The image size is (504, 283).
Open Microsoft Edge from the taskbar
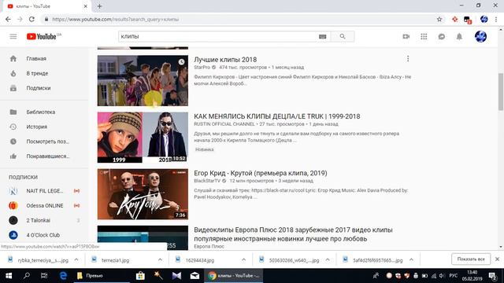(x=63, y=276)
